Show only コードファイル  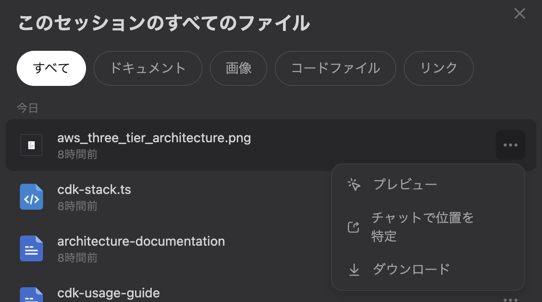coord(335,68)
